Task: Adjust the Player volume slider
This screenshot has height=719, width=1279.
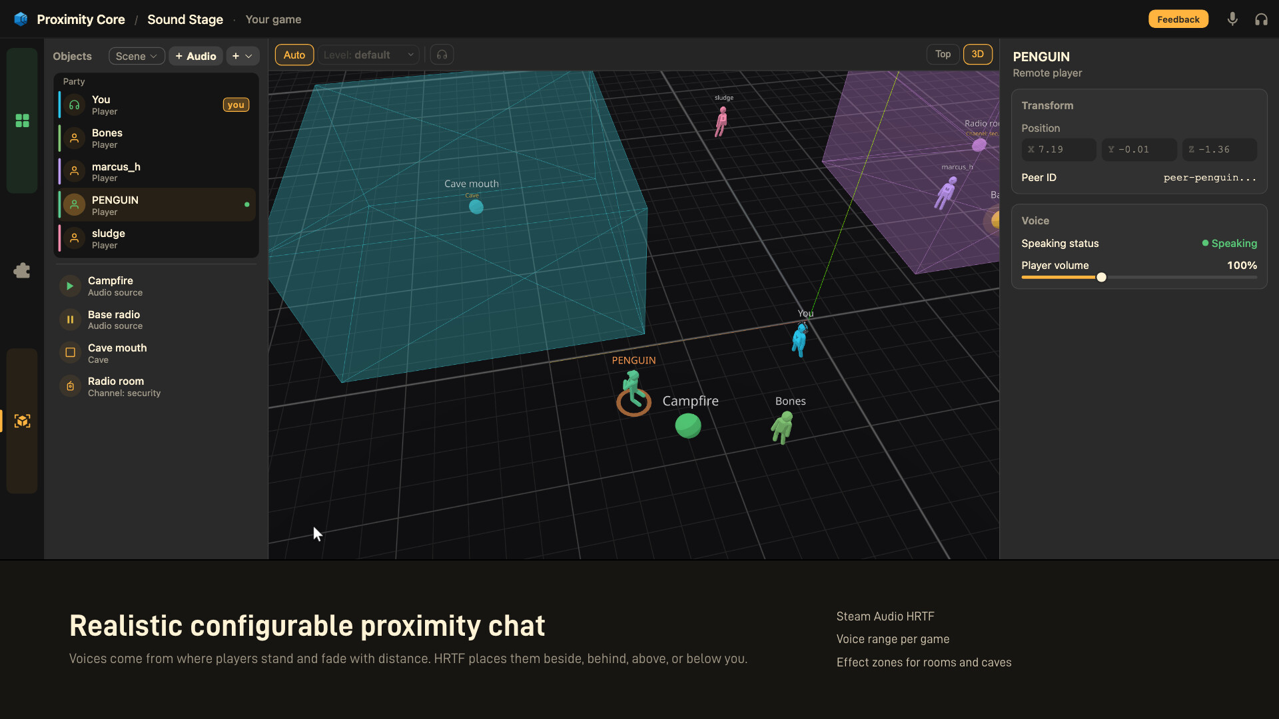Action: (1139, 277)
